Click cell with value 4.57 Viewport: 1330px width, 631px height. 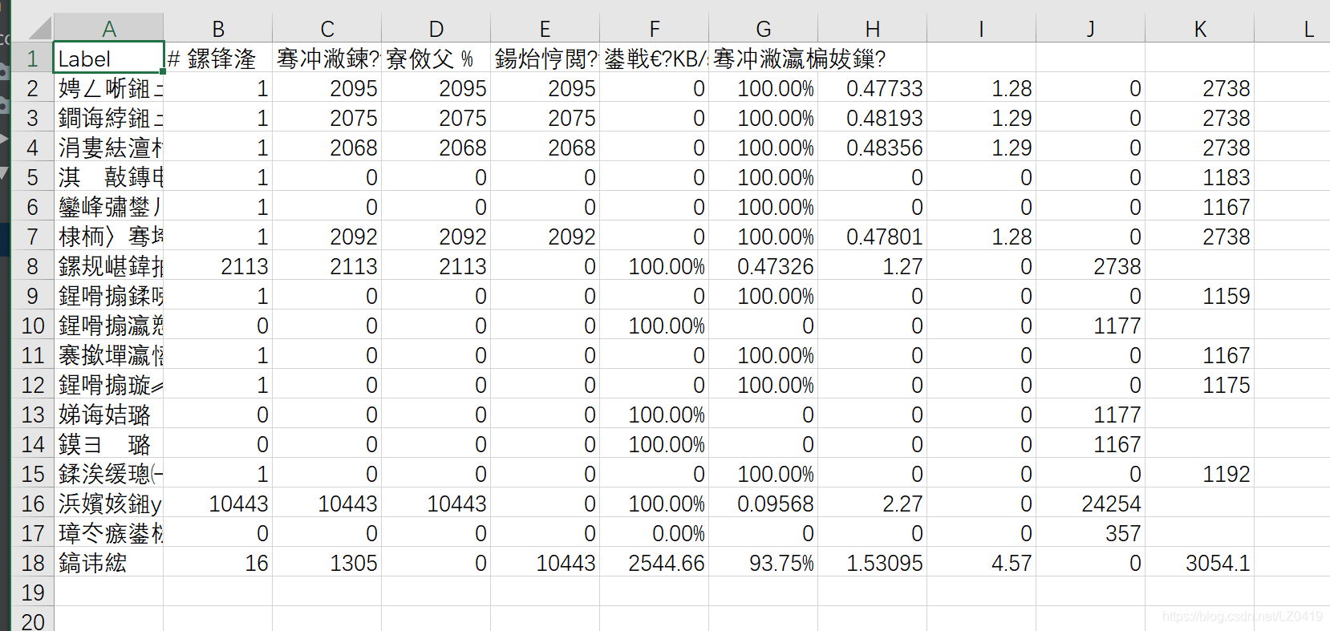pos(982,563)
